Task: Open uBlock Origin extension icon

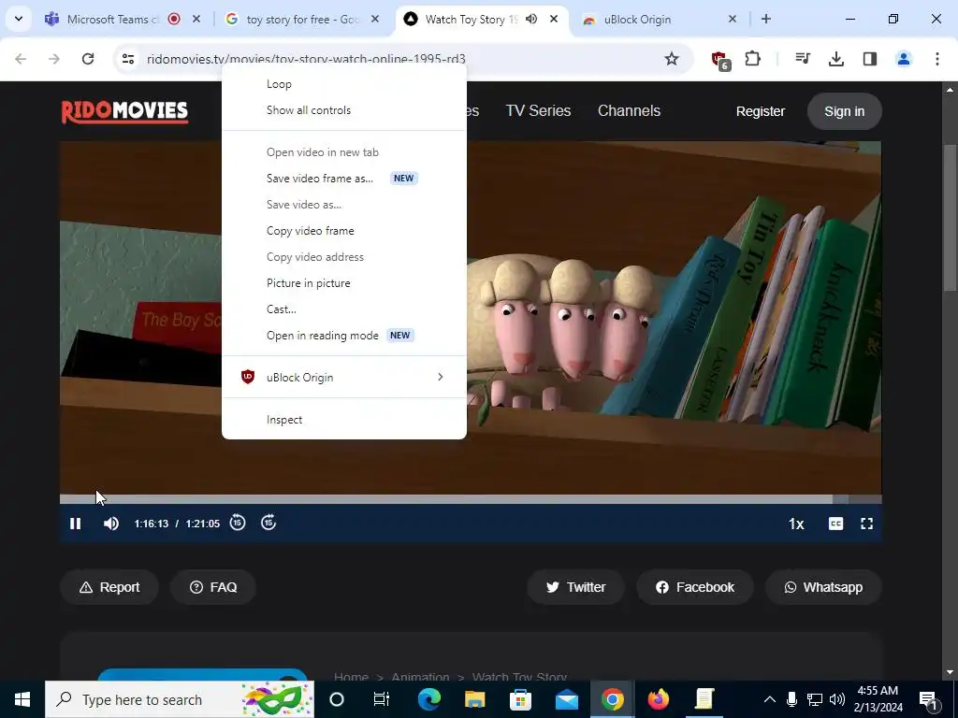Action: click(x=720, y=60)
